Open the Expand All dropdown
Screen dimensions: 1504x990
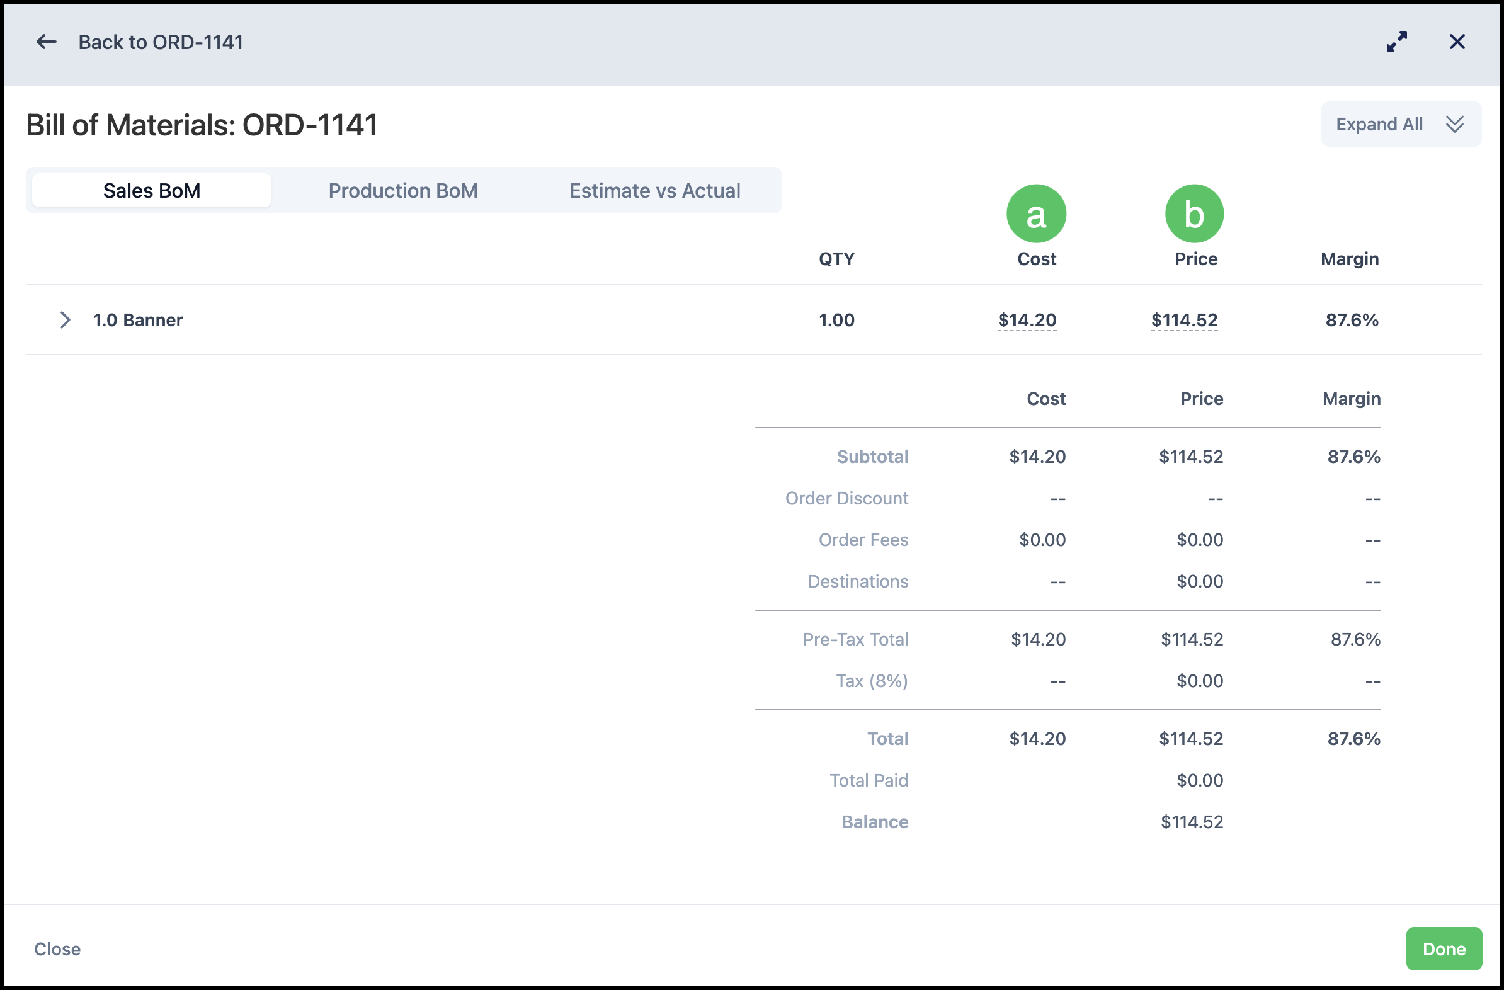tap(1401, 125)
